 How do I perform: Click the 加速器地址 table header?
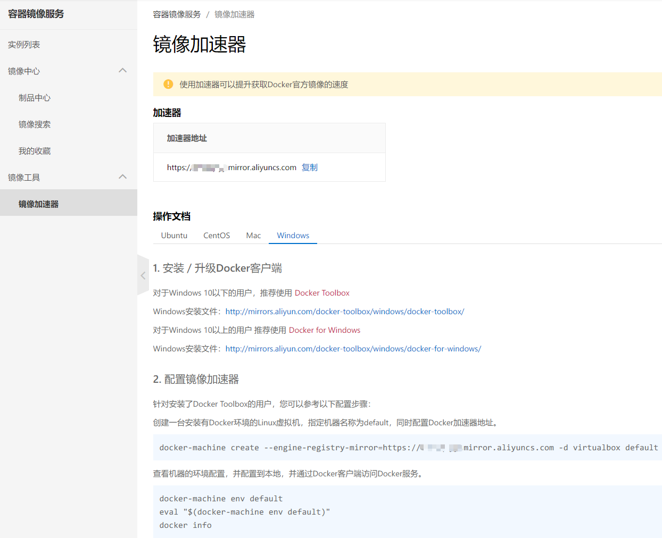click(x=187, y=138)
